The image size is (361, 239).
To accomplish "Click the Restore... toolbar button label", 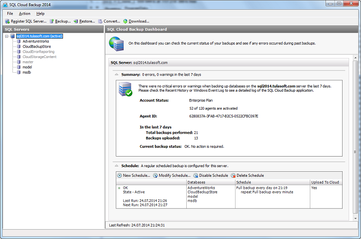I will pyautogui.click(x=87, y=21).
